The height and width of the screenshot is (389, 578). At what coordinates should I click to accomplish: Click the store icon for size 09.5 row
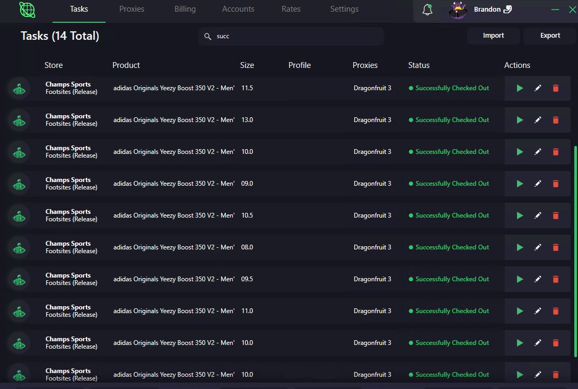[x=19, y=279]
